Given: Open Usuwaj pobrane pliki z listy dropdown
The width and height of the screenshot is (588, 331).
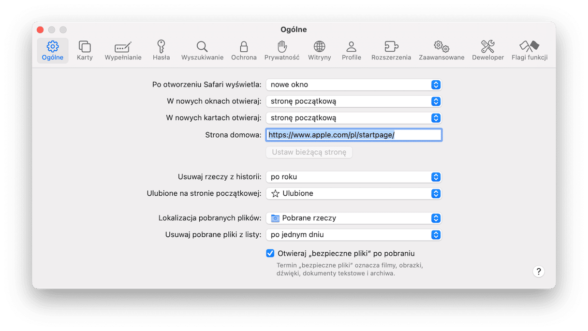Looking at the screenshot, I should (x=353, y=234).
